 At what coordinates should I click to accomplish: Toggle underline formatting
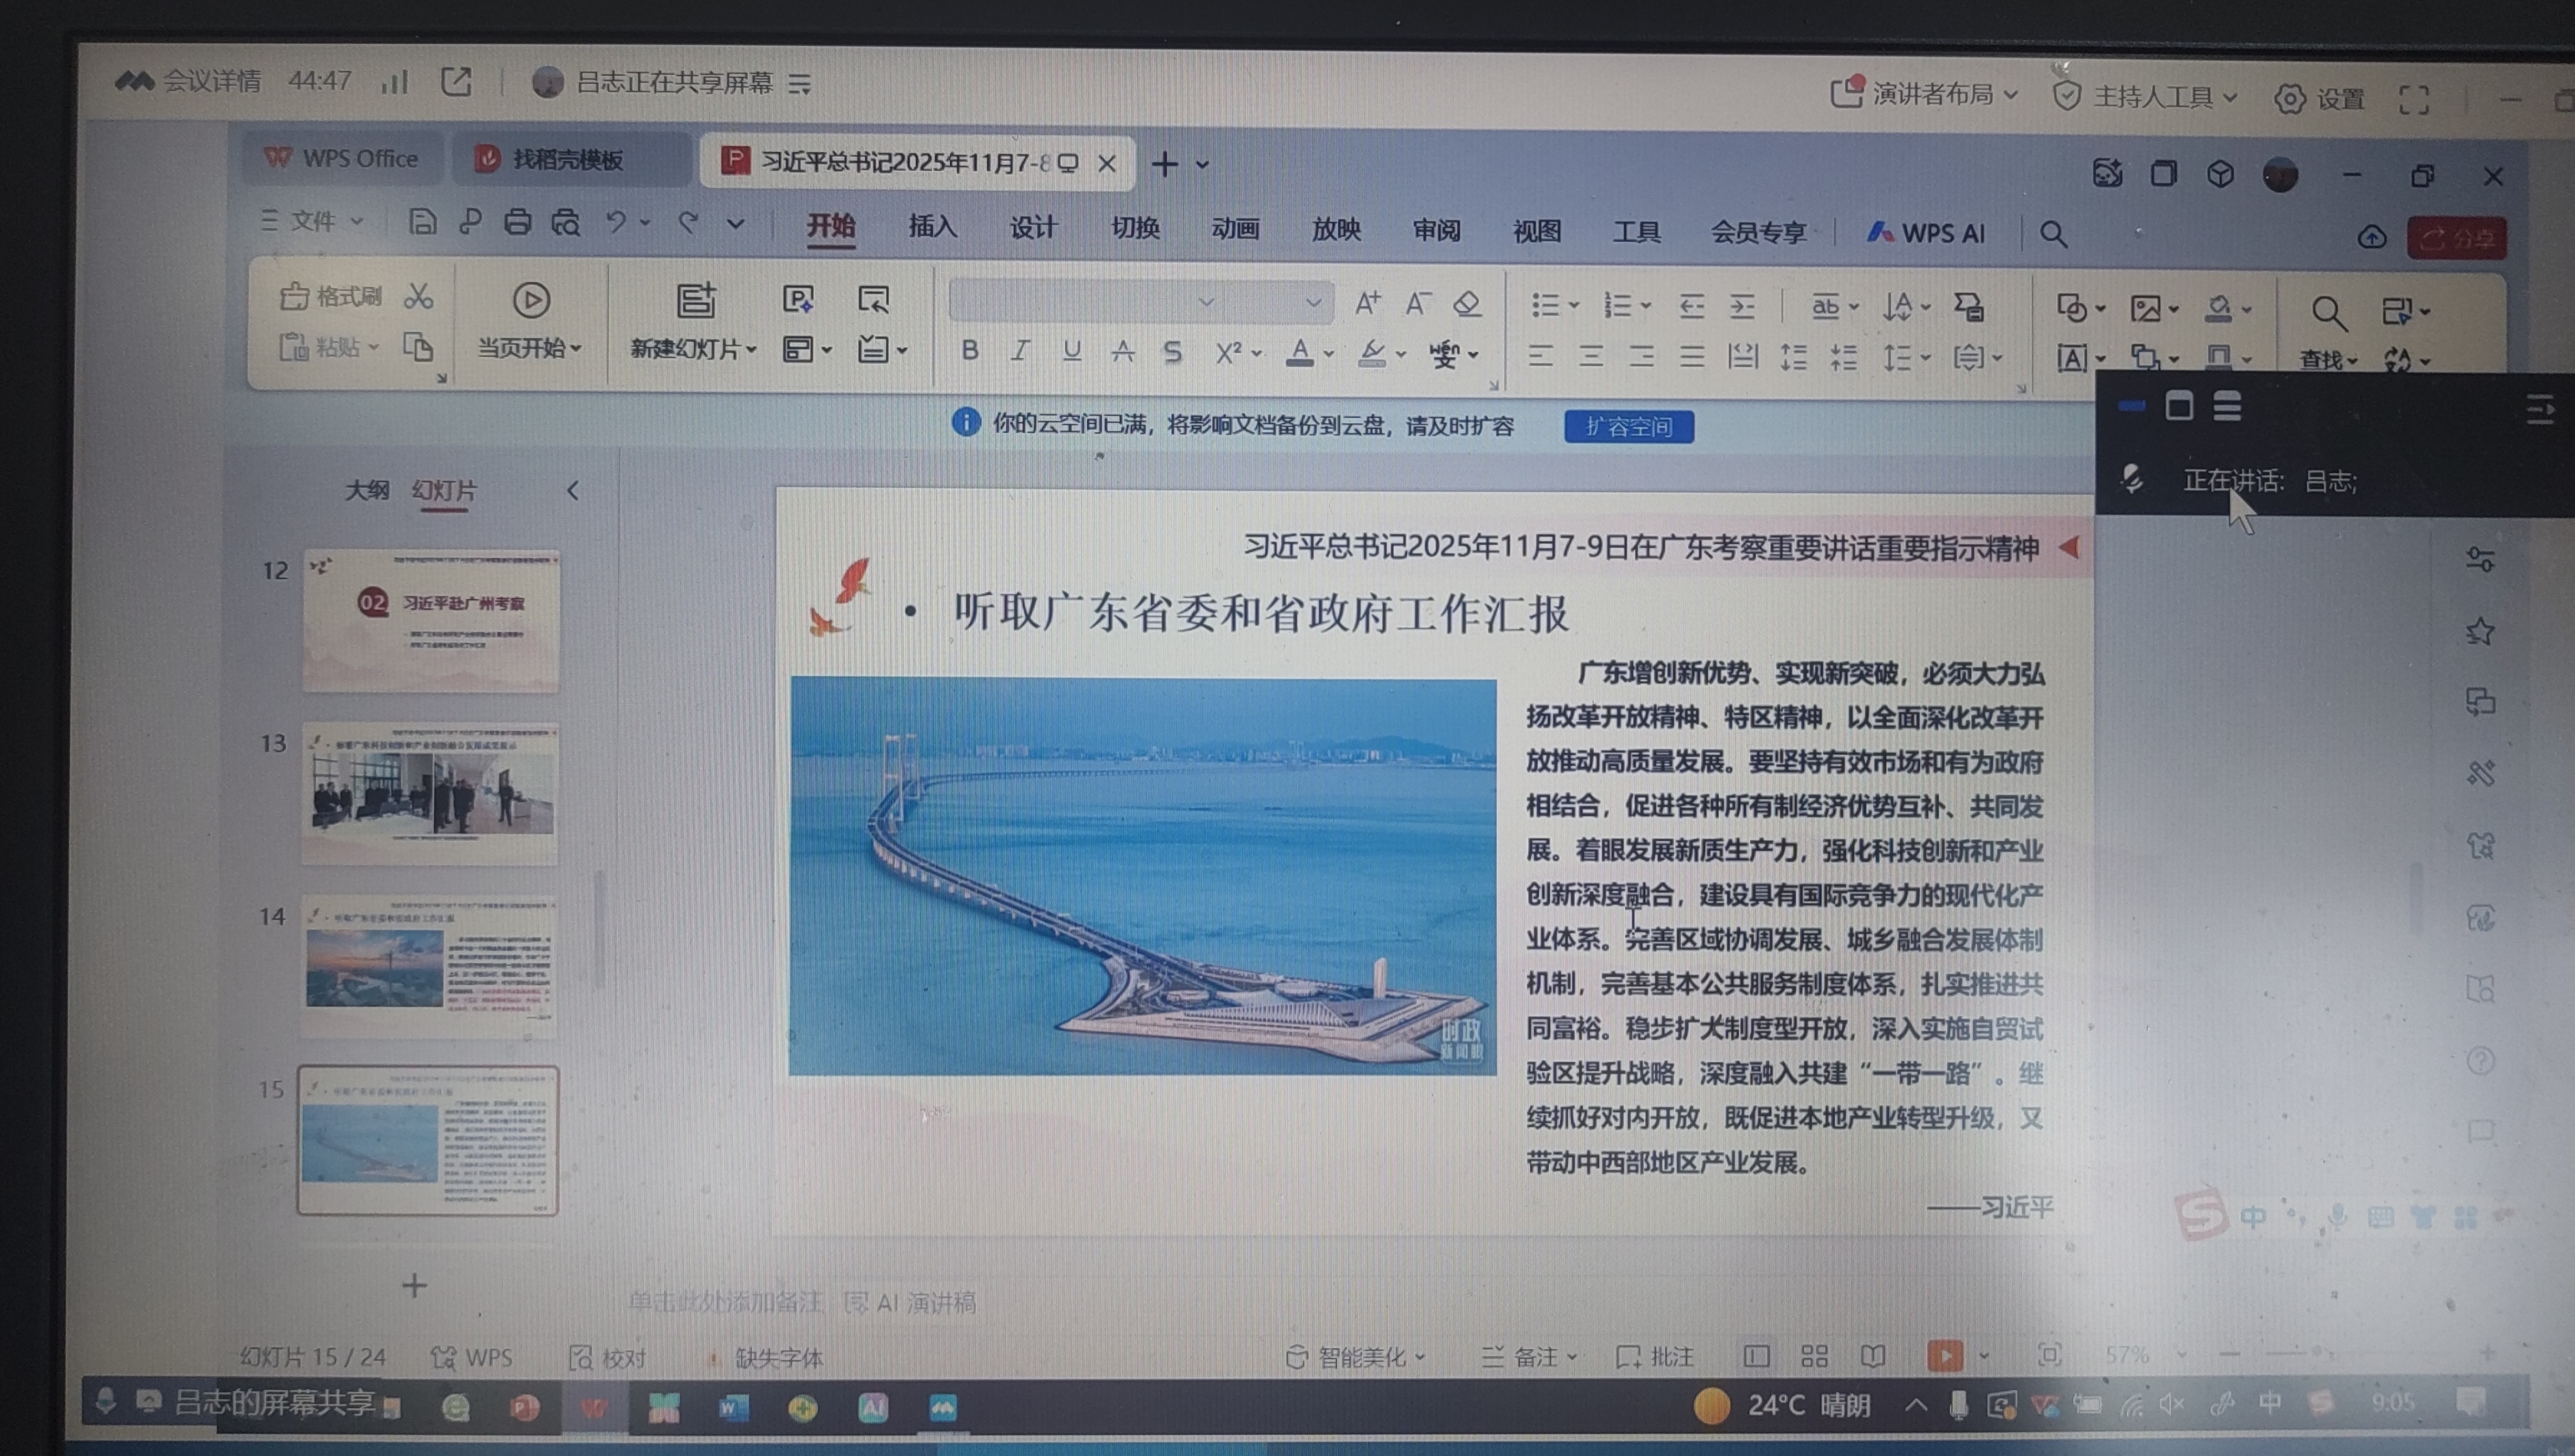coord(1071,351)
